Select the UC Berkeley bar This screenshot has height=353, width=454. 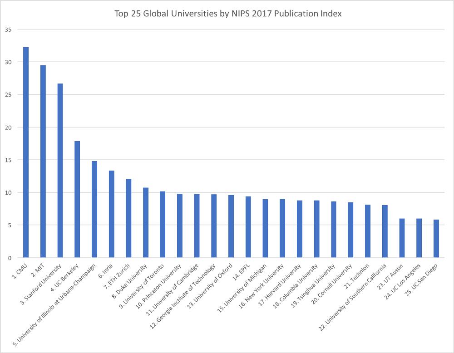pos(77,199)
